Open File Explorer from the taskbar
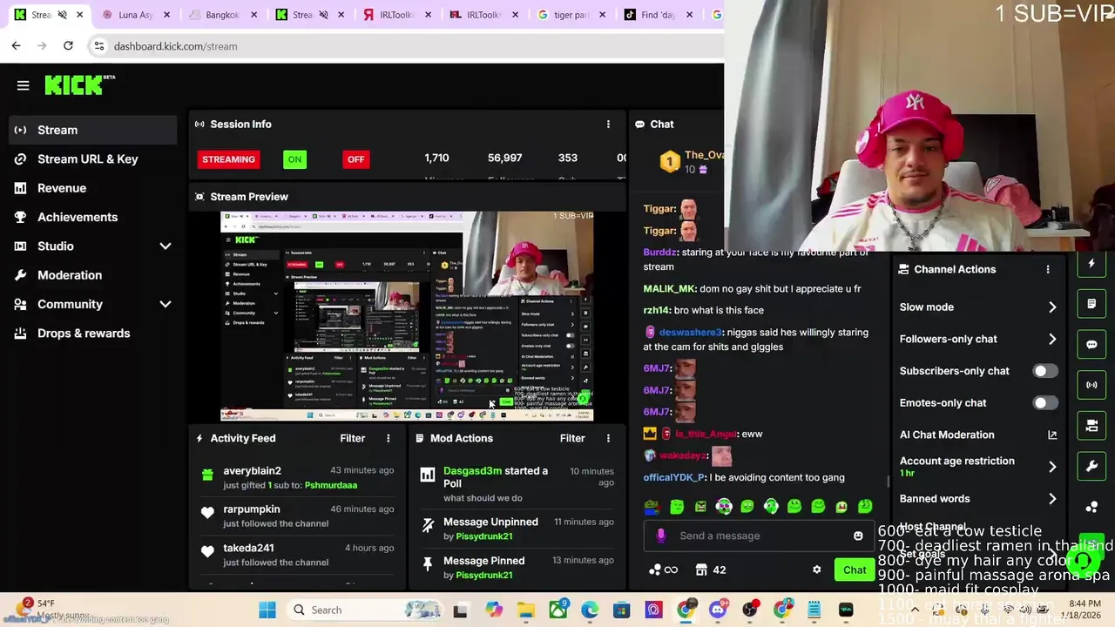Image resolution: width=1115 pixels, height=627 pixels. click(x=525, y=610)
